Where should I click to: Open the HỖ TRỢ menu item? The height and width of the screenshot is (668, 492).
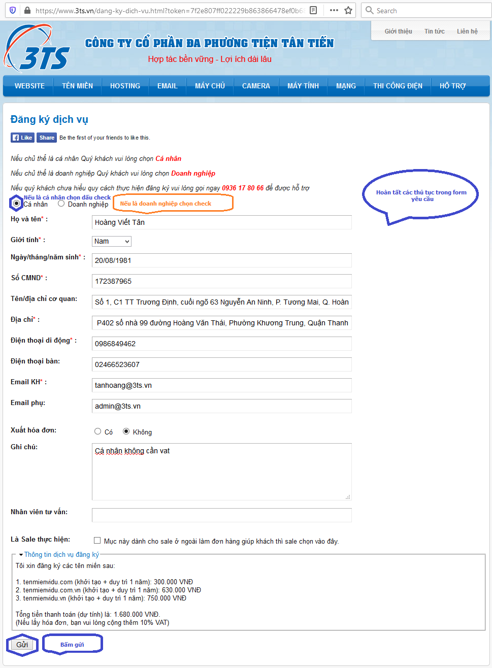coord(452,86)
